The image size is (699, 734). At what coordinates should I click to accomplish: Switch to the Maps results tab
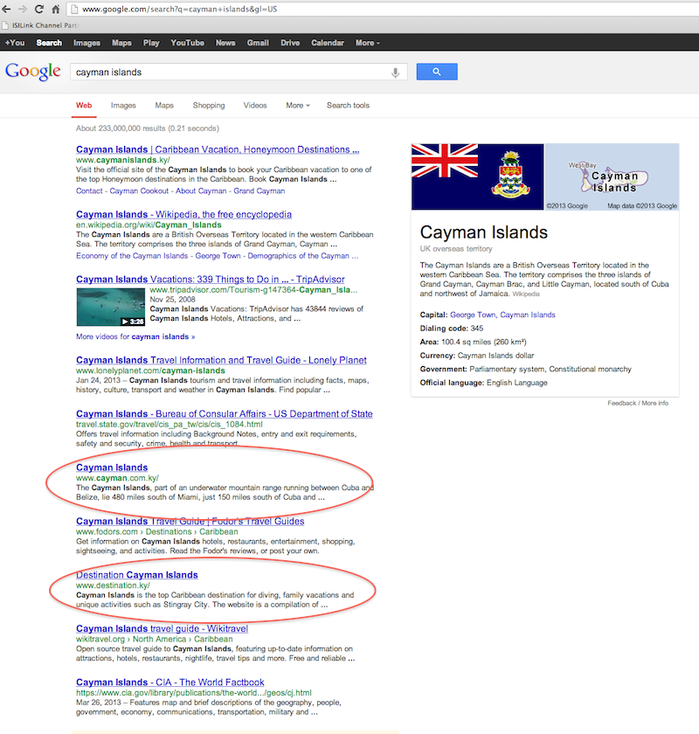164,106
